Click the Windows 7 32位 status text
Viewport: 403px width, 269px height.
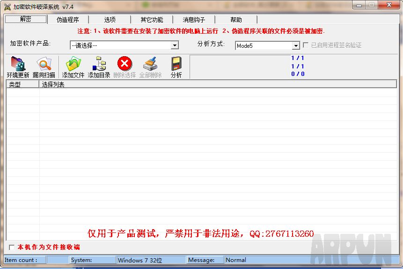[x=140, y=260]
